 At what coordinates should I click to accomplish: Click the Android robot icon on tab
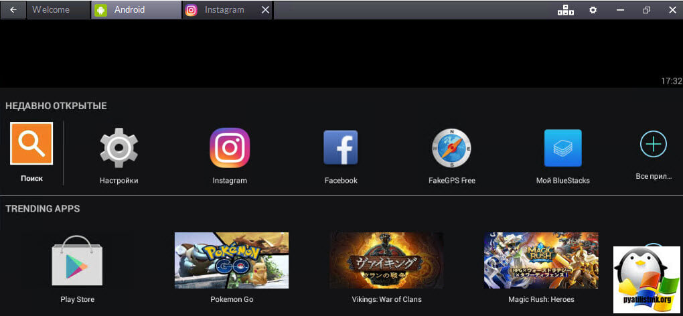click(x=100, y=10)
